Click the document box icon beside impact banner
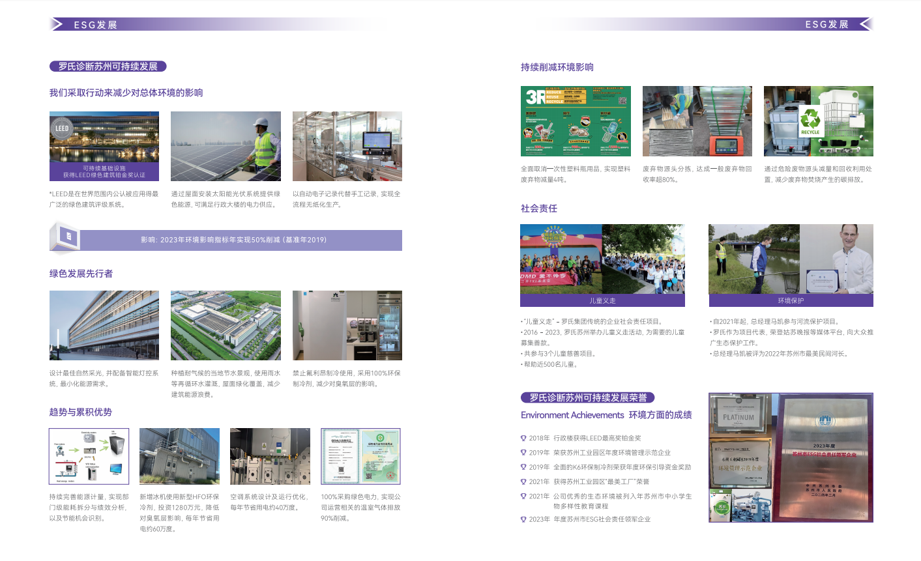 pos(65,238)
